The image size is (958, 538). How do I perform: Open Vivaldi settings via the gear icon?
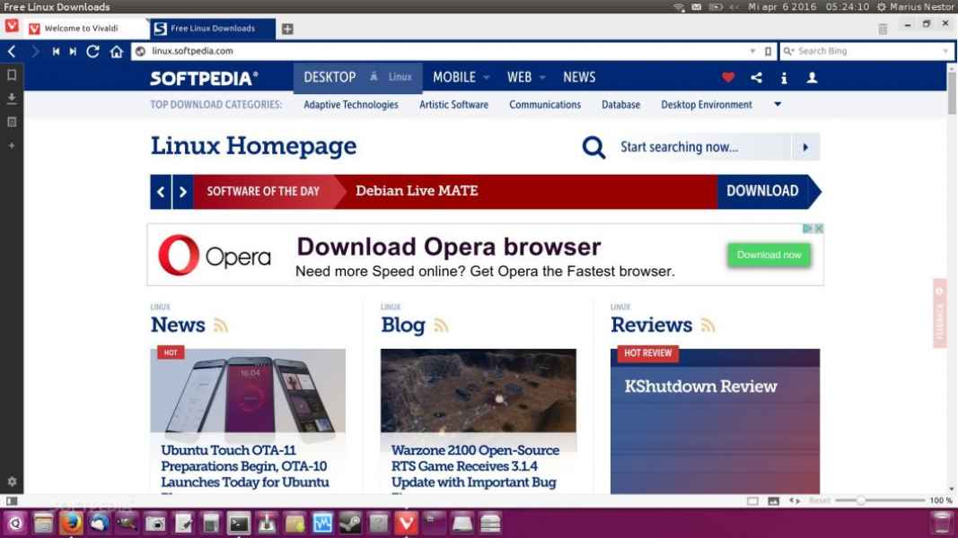12,482
